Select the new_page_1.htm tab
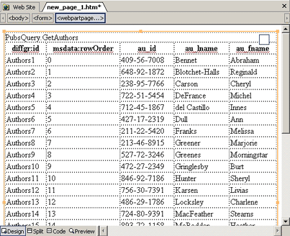 [73, 7]
